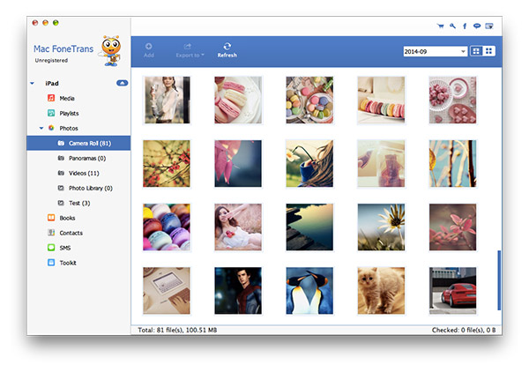Screen dimensions: 529x372
Task: Click the shopping cart purchase icon
Action: 440,26
